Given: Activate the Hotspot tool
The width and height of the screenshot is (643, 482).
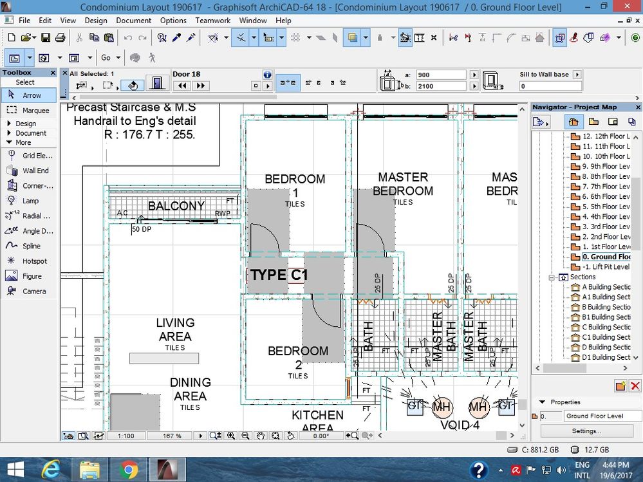Looking at the screenshot, I should point(30,261).
